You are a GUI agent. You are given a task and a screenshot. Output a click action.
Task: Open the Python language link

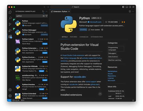click(x=70, y=58)
